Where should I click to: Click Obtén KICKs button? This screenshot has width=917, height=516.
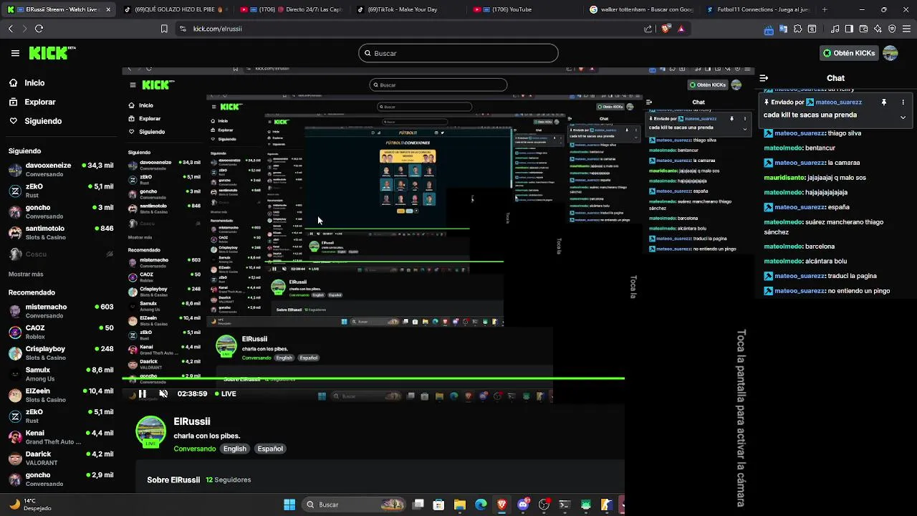(x=849, y=53)
